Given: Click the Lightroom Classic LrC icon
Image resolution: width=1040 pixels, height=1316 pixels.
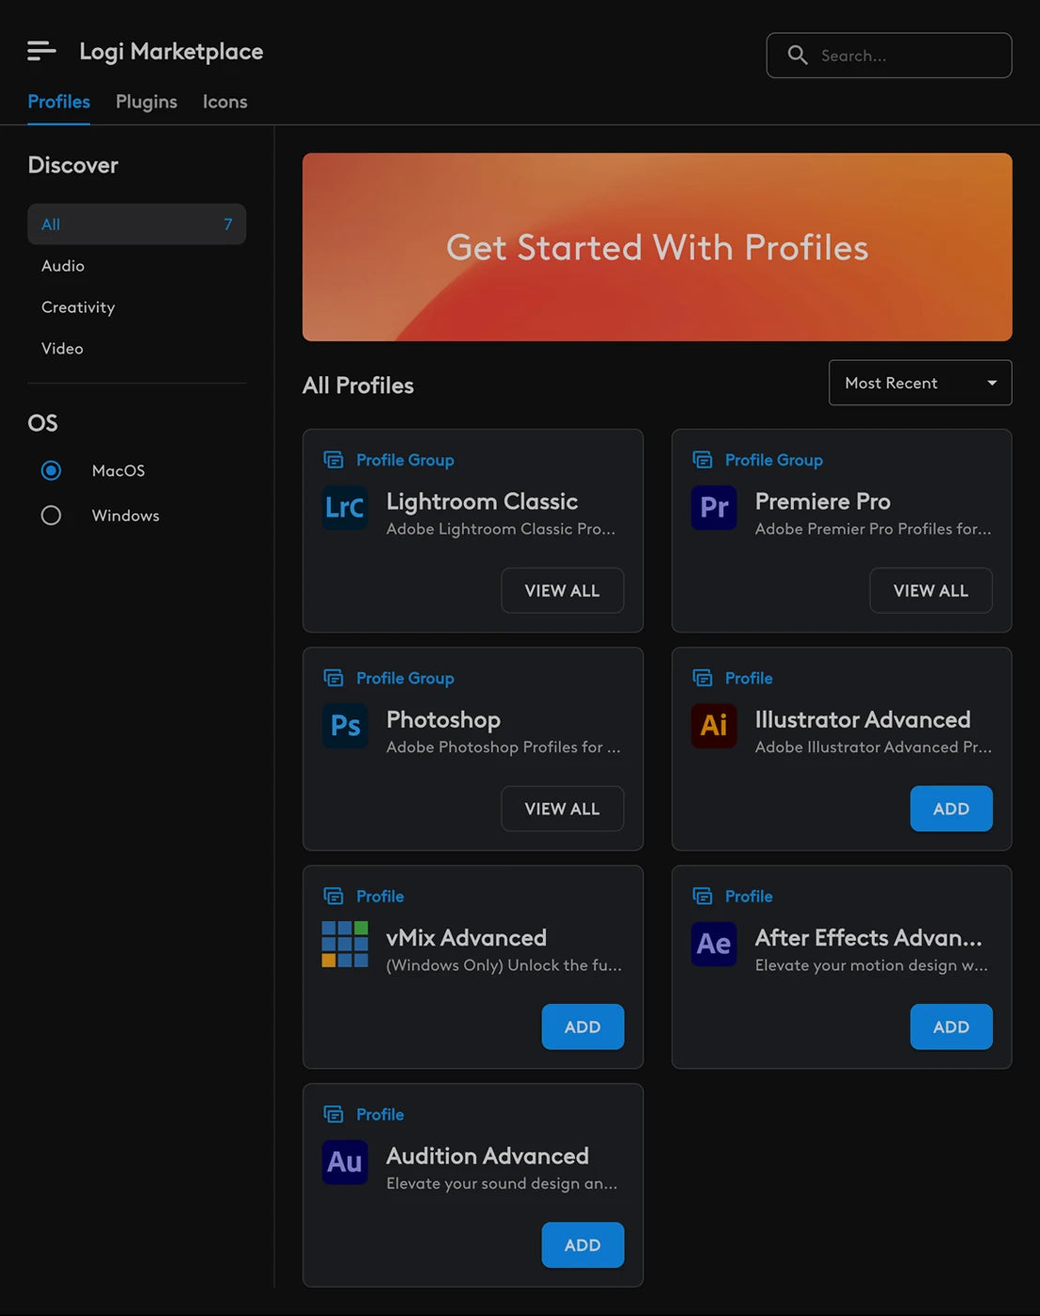Looking at the screenshot, I should click(345, 508).
